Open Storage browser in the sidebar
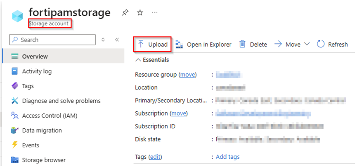Screen dimensions: 357x167 (x=44, y=160)
